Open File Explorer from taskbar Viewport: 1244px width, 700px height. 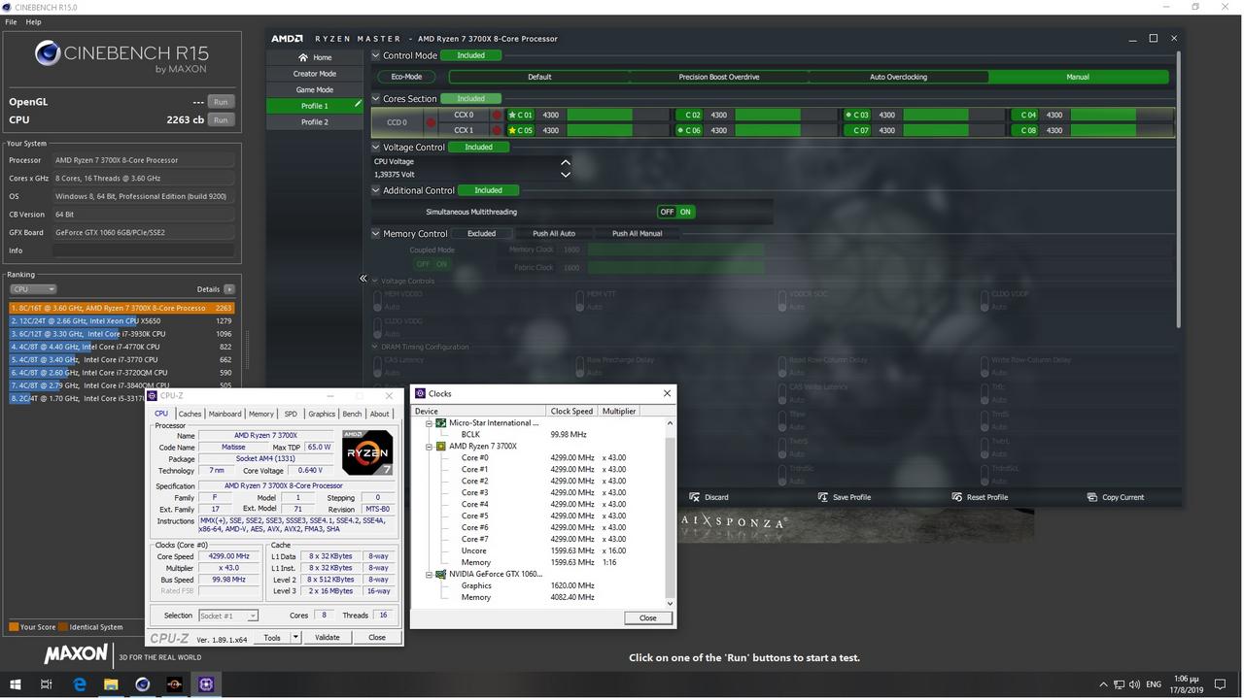pos(111,684)
